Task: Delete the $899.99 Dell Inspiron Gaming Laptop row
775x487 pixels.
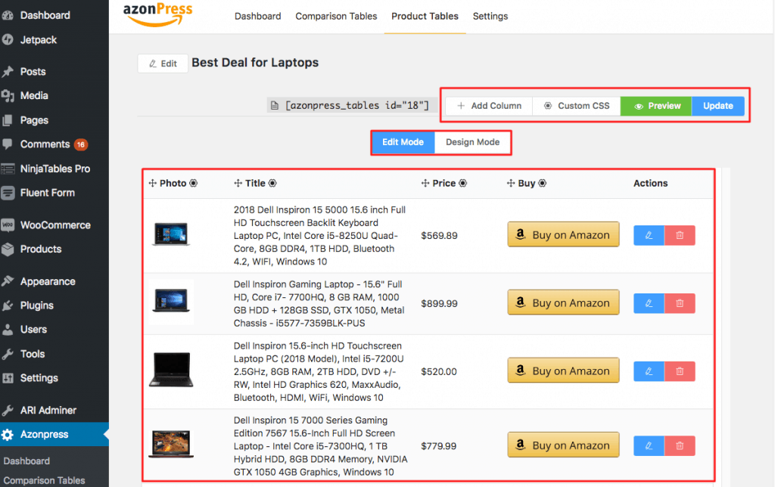Action: click(680, 303)
